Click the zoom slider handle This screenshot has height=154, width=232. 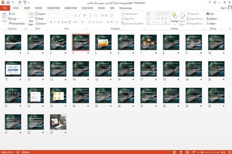[202, 152]
